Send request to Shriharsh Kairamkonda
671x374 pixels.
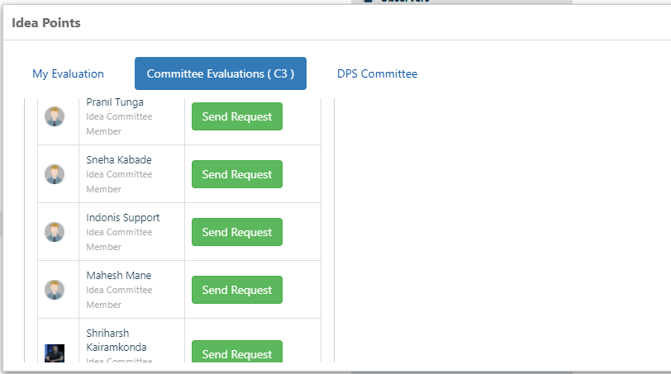click(237, 352)
